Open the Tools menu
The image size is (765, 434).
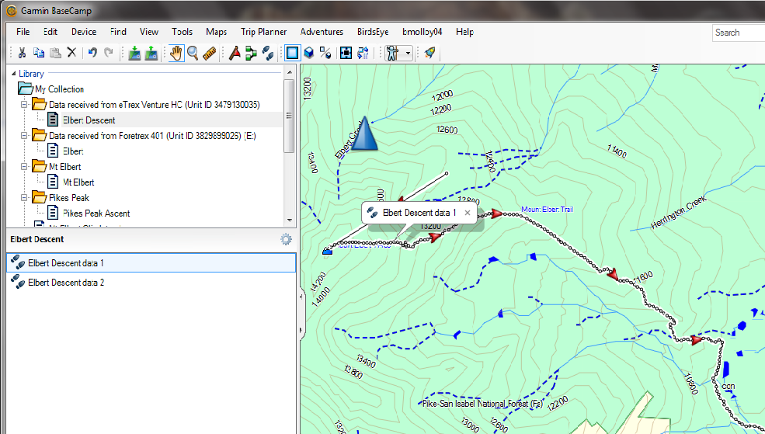click(182, 32)
